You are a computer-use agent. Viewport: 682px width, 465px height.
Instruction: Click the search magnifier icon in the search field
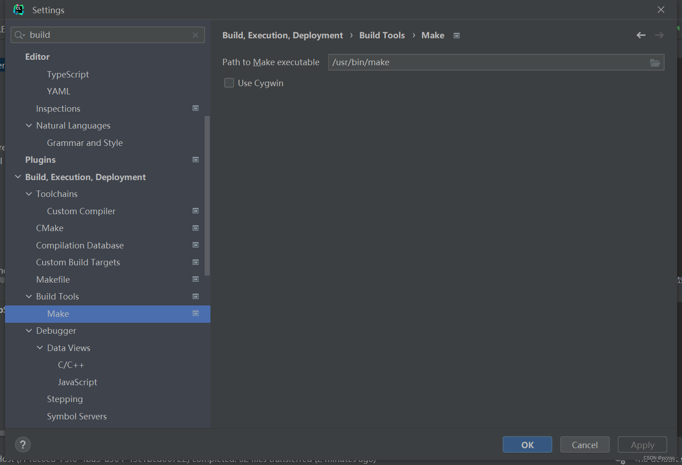[x=20, y=35]
